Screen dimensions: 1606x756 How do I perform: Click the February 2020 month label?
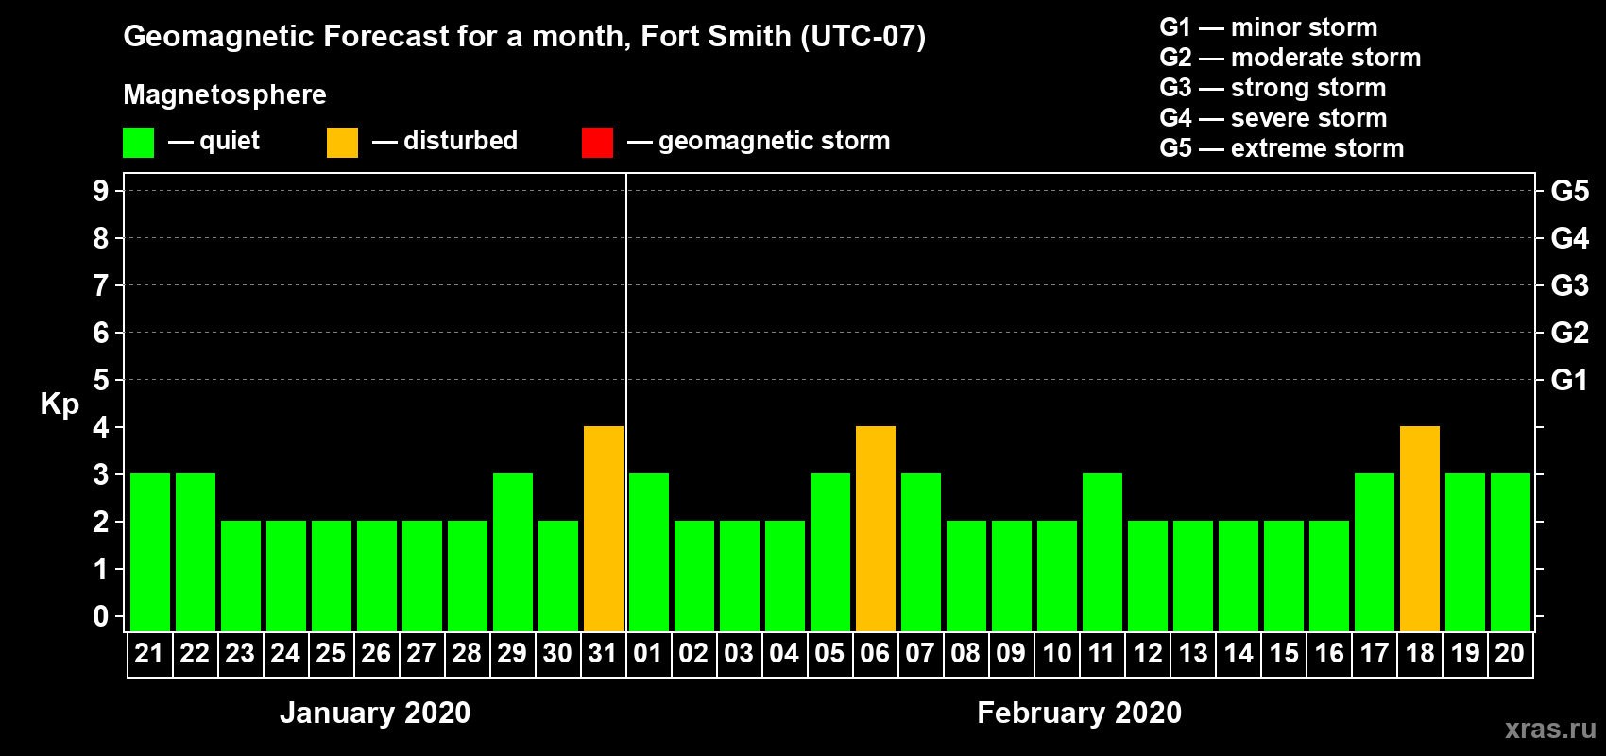1080,713
